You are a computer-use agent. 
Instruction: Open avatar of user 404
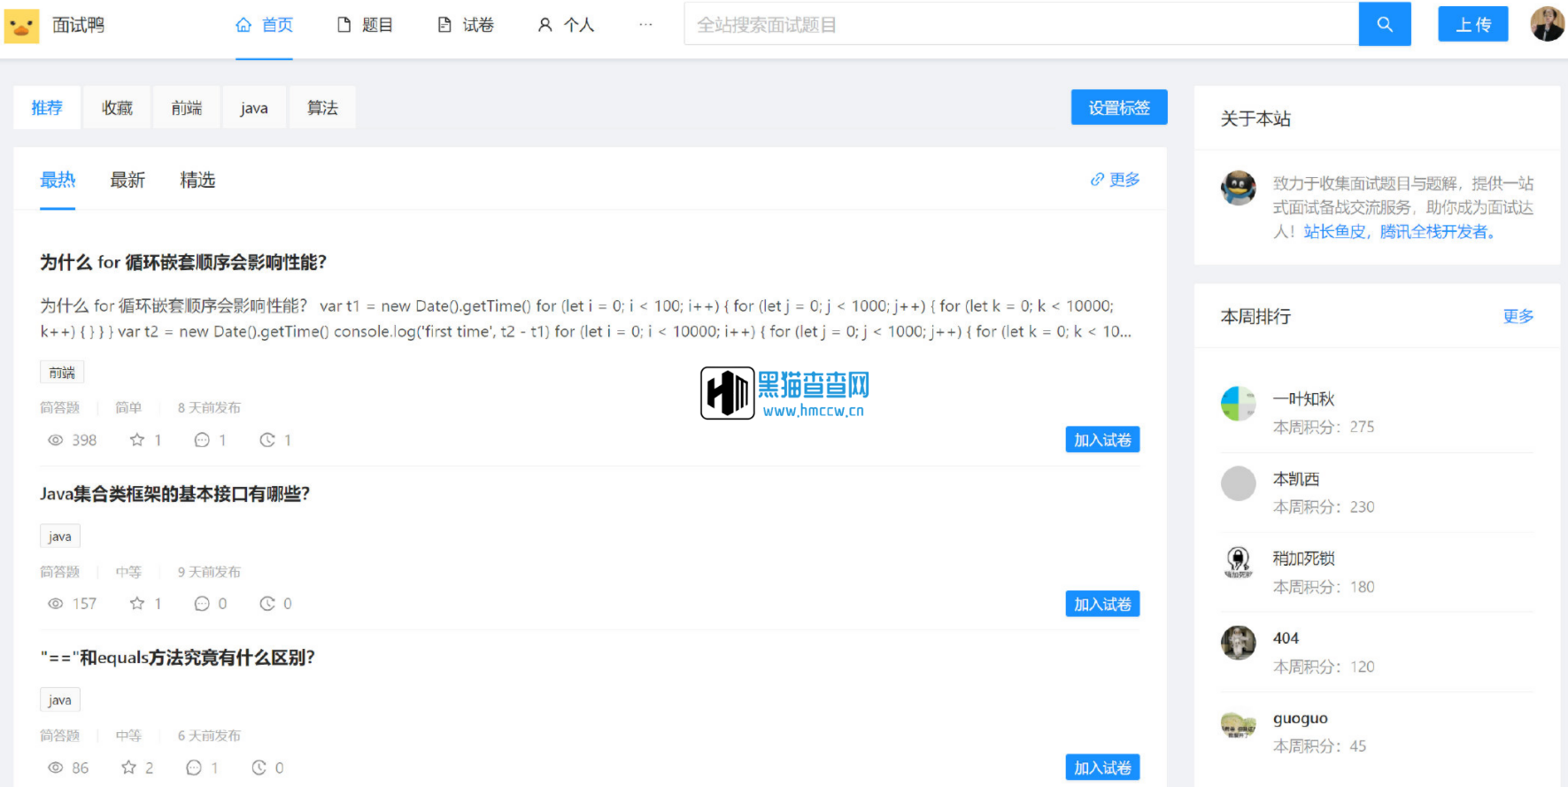1238,643
